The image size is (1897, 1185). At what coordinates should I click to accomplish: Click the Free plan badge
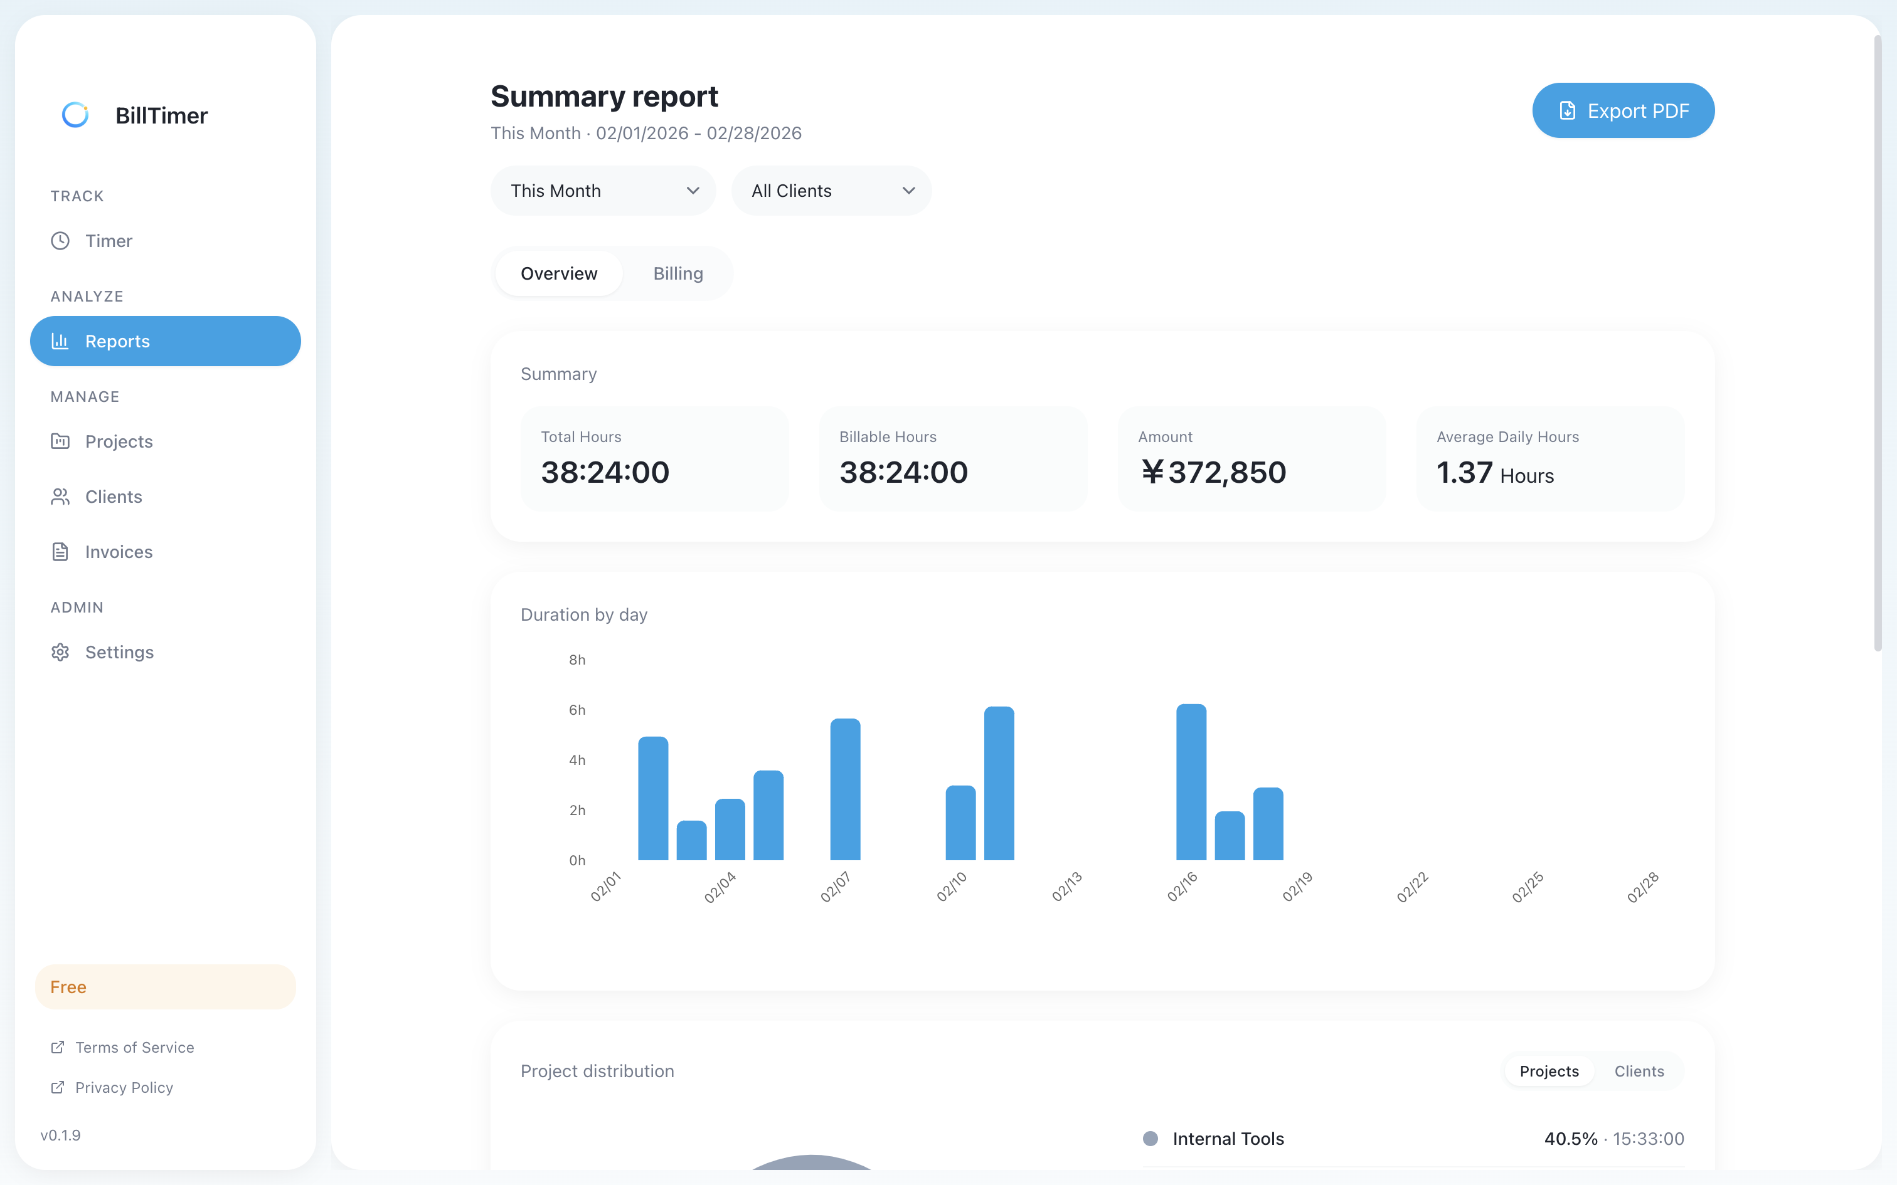(x=166, y=987)
